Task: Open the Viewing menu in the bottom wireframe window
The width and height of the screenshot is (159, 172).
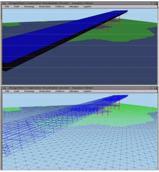Action: point(29,91)
